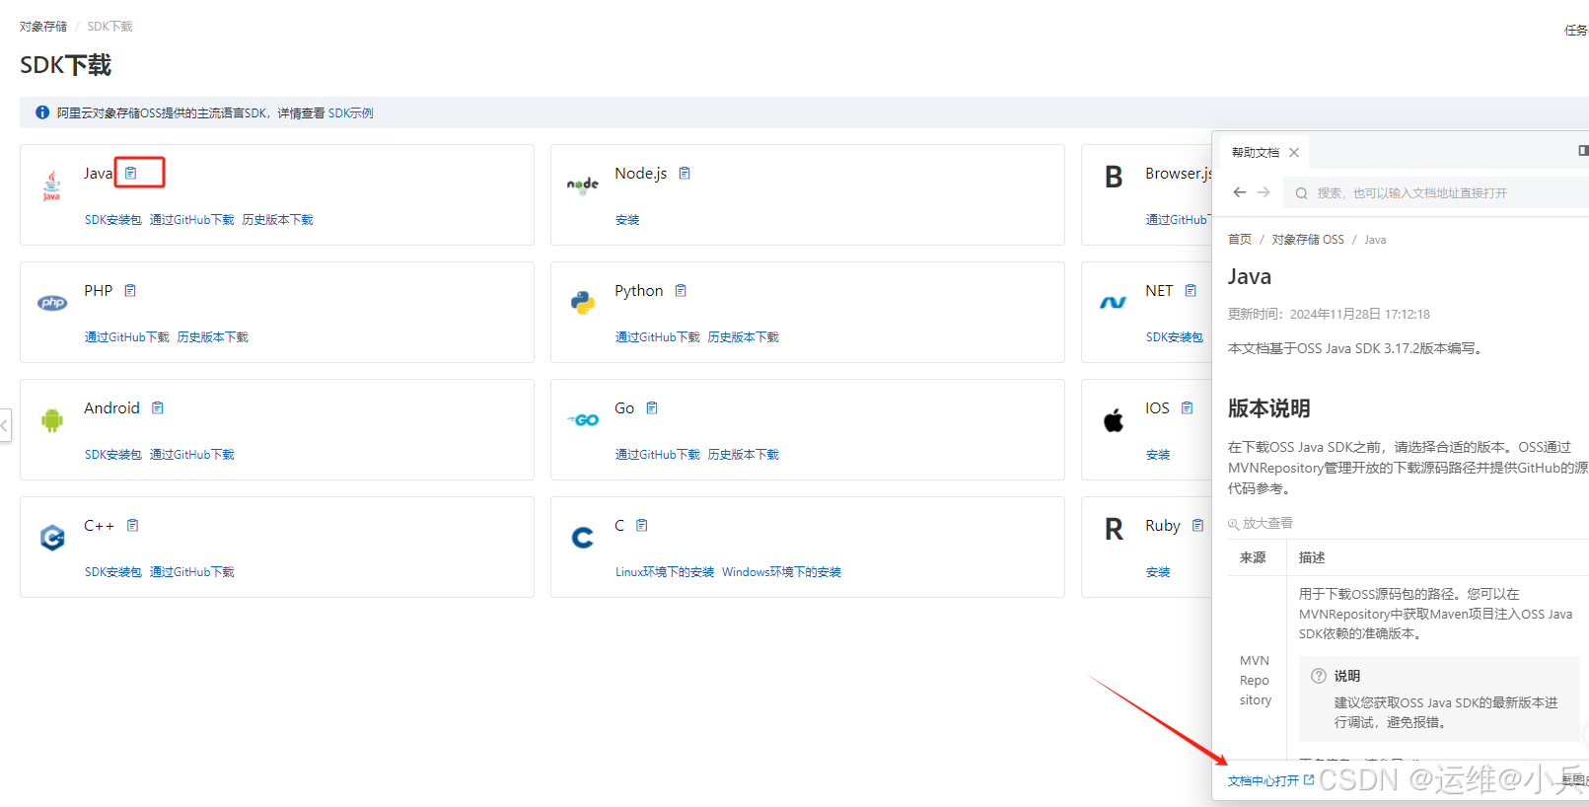Viewport: 1589px width, 807px height.
Task: Click the Java logo icon
Action: click(51, 185)
